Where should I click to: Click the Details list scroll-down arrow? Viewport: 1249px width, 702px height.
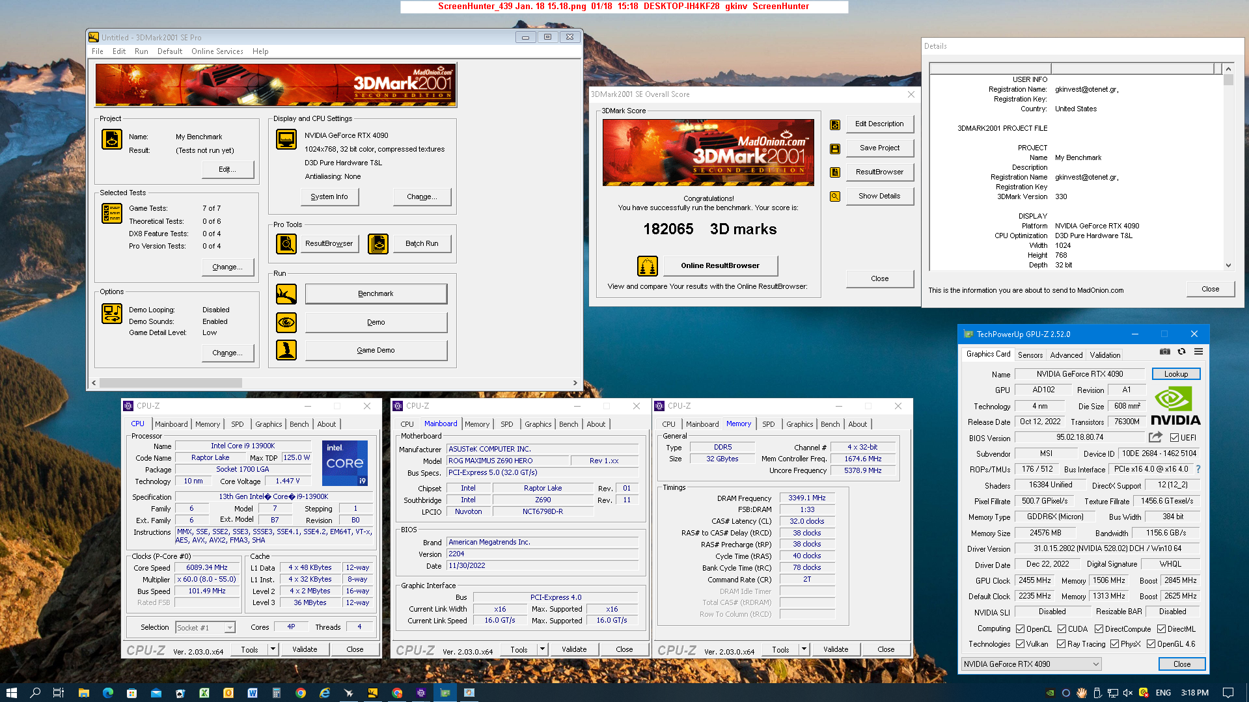click(1228, 265)
